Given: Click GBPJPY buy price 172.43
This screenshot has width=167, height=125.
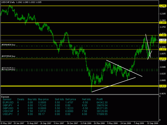Looking at the screenshot, I should [x=42, y=106].
